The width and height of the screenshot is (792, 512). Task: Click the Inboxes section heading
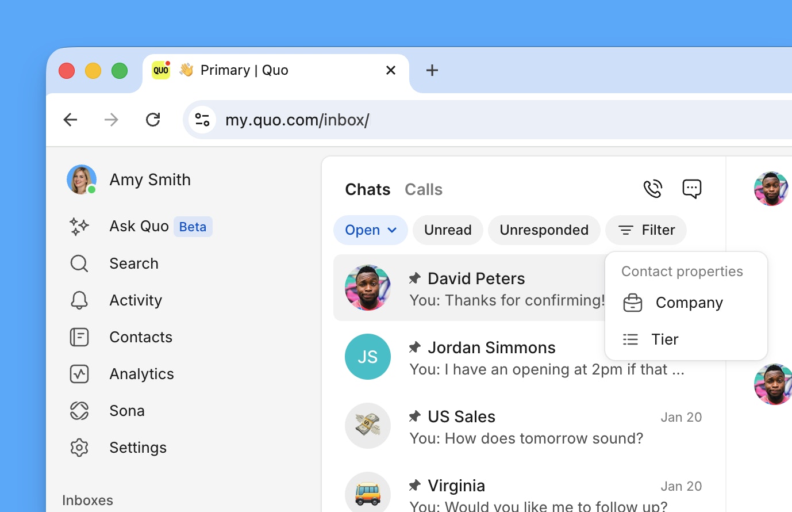click(x=87, y=500)
